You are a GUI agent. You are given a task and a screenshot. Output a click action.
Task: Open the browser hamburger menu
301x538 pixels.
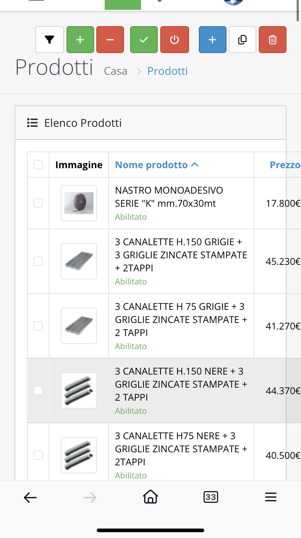(x=271, y=497)
